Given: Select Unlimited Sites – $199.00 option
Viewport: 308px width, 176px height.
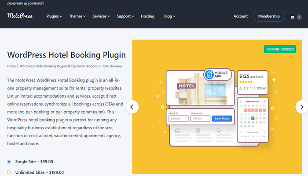Looking at the screenshot, I should [x=9, y=172].
